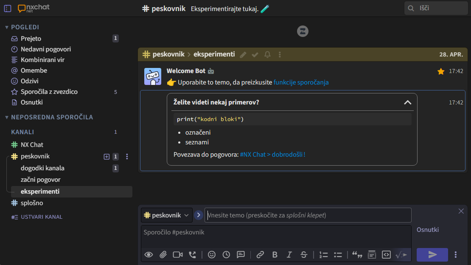The width and height of the screenshot is (471, 265).
Task: Collapse the 'Želite videti nekaj primerov?' spoiler
Action: click(x=407, y=103)
